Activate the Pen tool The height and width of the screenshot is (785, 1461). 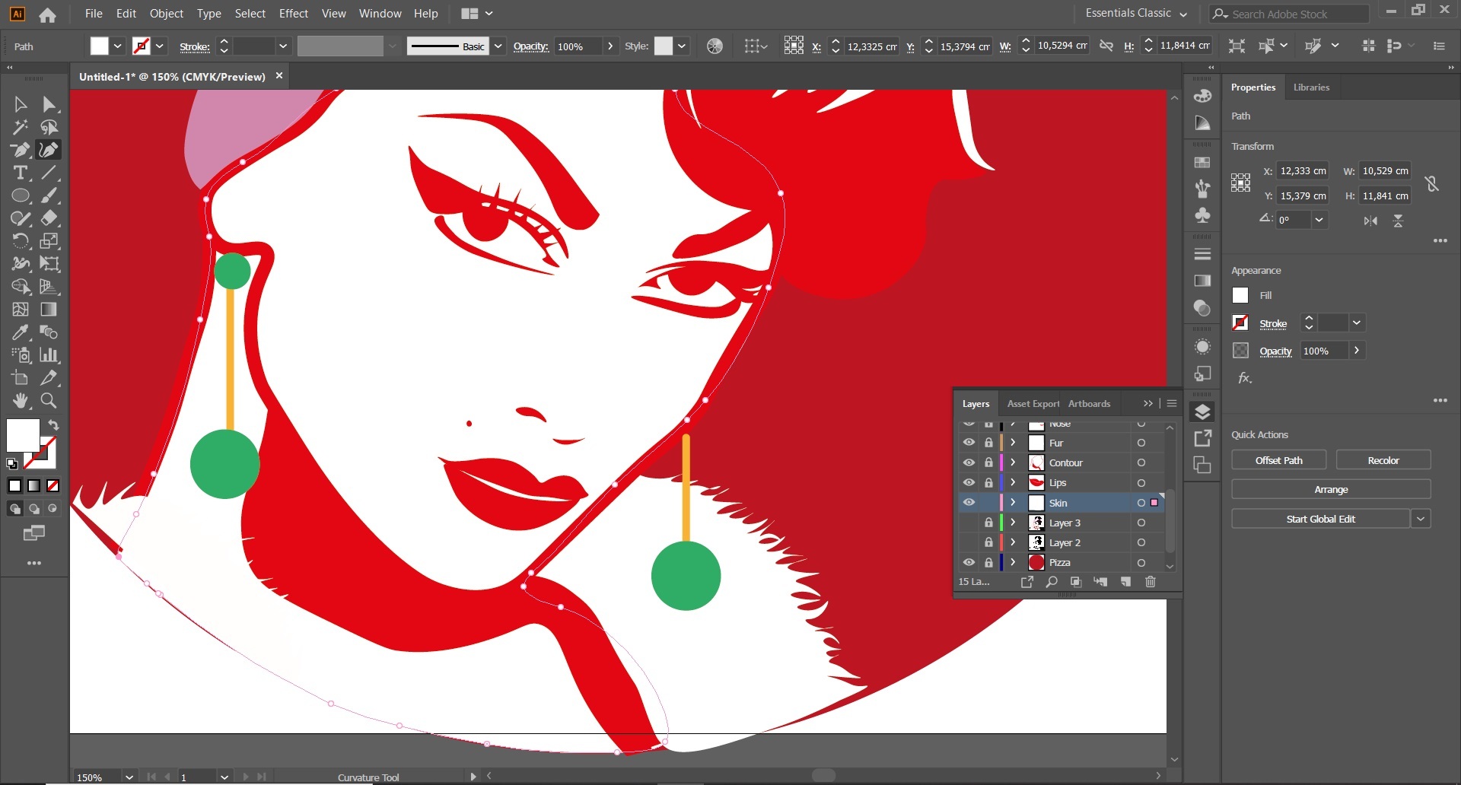click(21, 150)
